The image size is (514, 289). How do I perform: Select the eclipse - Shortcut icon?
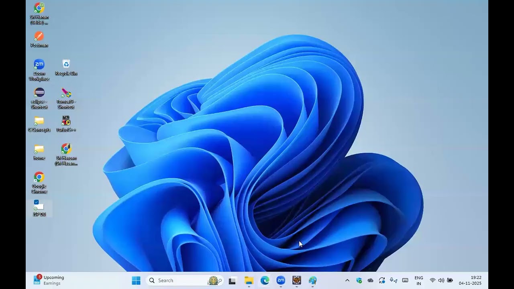[x=39, y=98]
